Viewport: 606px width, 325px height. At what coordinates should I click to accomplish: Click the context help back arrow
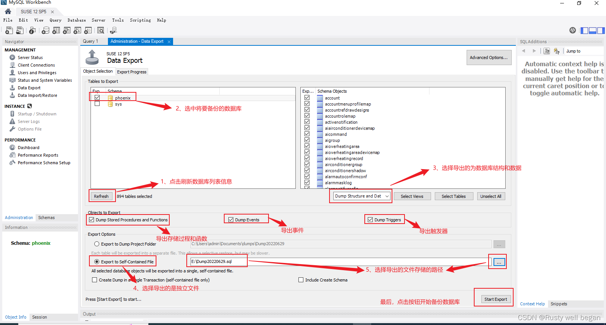524,51
